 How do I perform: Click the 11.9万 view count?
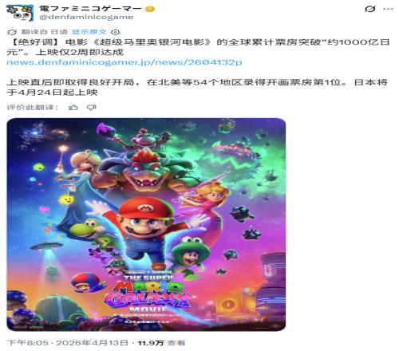coord(151,343)
